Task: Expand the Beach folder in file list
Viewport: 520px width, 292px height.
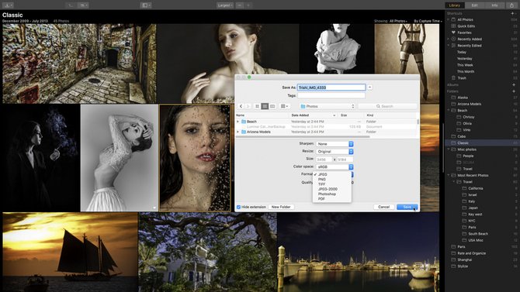Action: [x=237, y=122]
